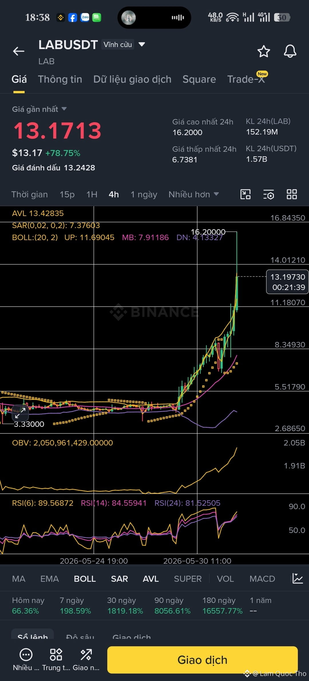Tap the 3.33000 low price marker
Image resolution: width=309 pixels, height=681 pixels.
tap(29, 424)
